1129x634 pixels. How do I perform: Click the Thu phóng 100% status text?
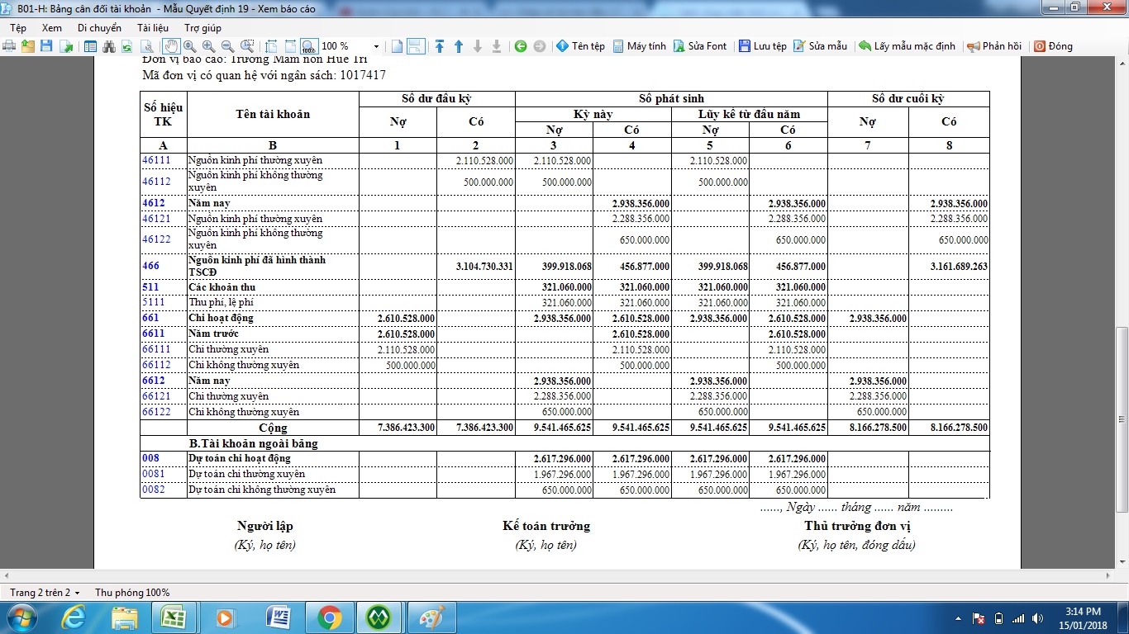coord(132,593)
